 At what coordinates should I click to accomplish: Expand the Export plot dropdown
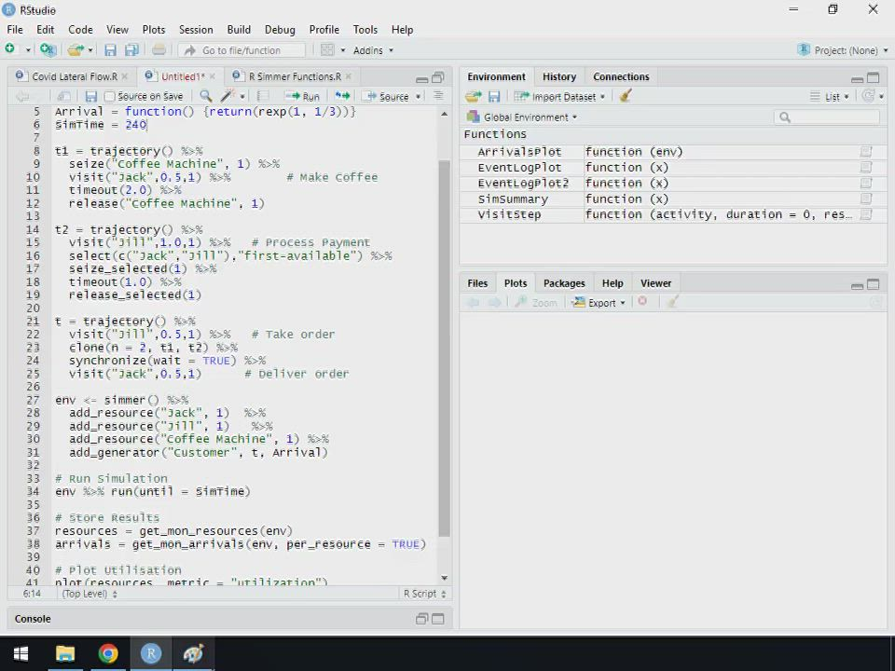600,302
